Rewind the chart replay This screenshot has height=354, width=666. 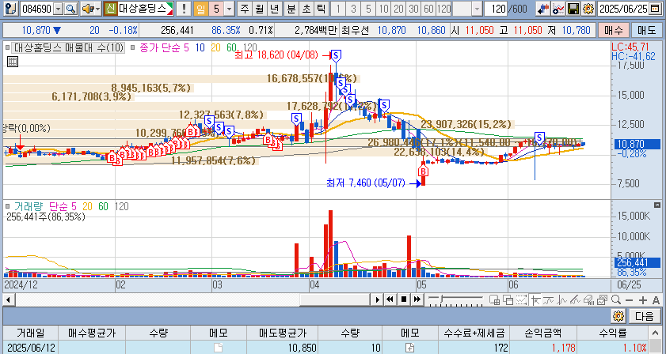pyautogui.click(x=390, y=299)
